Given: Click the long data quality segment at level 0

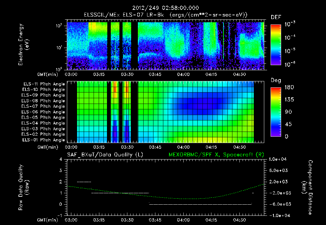Looking at the screenshot, I should [x=200, y=204].
